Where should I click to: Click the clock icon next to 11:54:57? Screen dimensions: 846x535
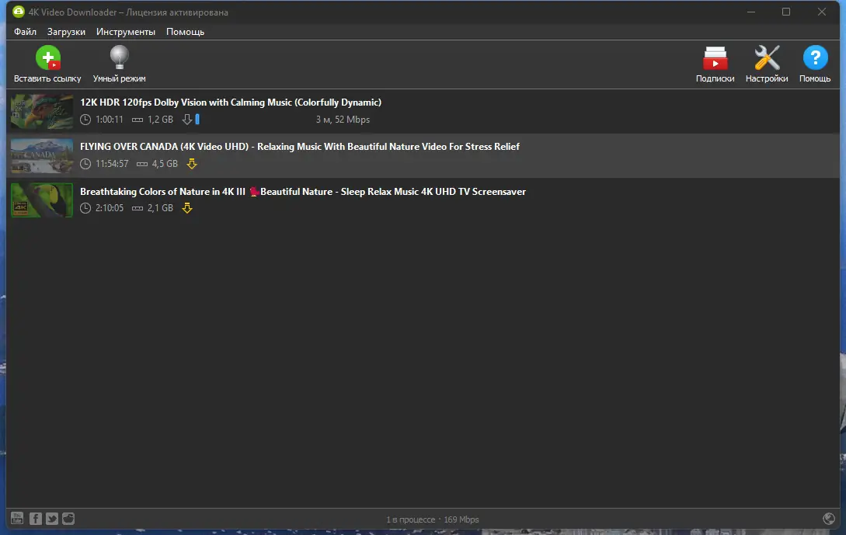[85, 164]
